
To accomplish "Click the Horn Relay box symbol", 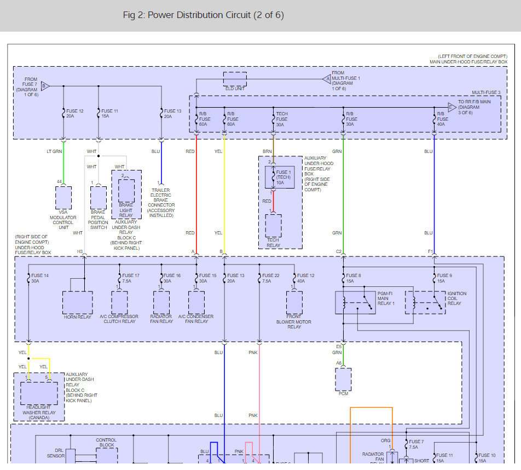I will tap(77, 302).
